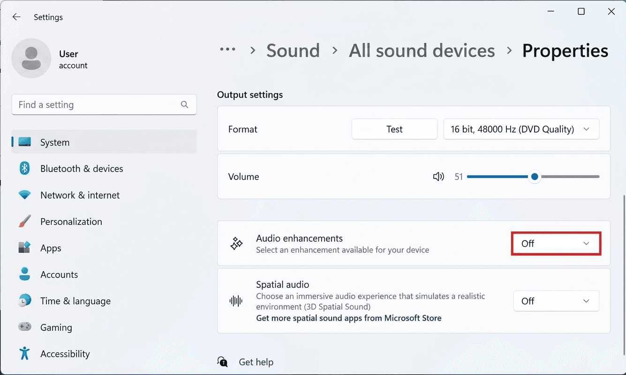The height and width of the screenshot is (375, 626).
Task: Open the breadcrumb ellipsis menu
Action: coord(228,49)
